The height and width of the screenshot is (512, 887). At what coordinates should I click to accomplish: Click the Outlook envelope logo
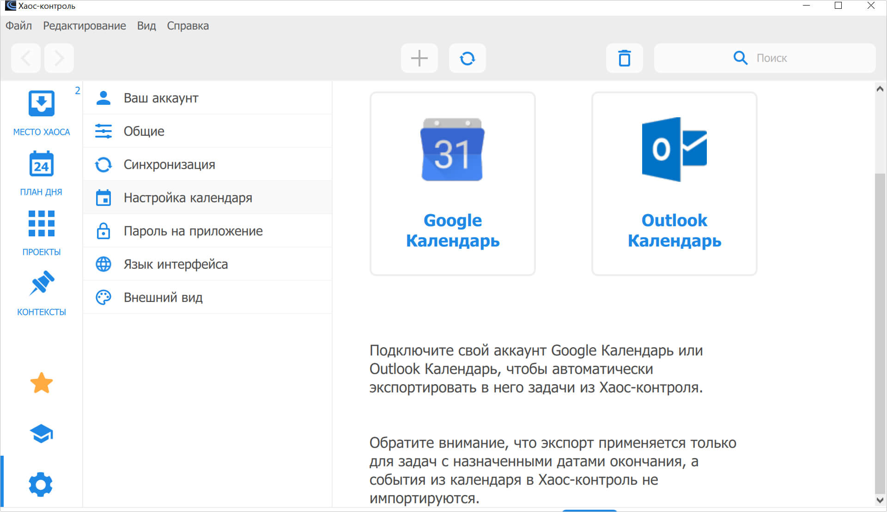pyautogui.click(x=674, y=149)
